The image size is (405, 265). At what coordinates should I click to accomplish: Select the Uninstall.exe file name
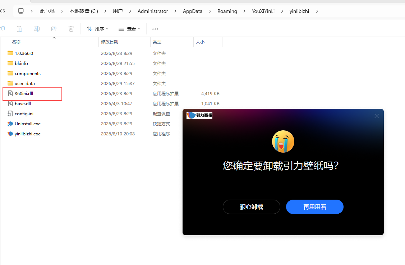28,124
